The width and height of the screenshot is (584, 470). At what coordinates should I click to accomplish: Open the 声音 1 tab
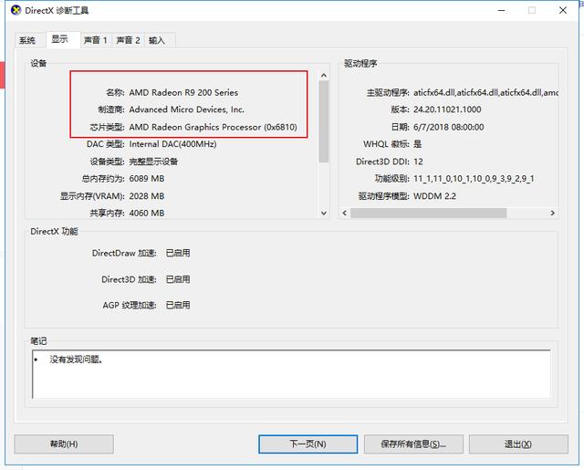(x=96, y=40)
